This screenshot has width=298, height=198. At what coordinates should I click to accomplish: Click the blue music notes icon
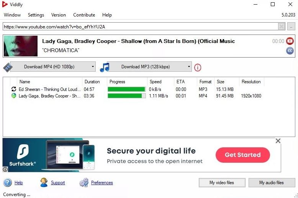click(105, 67)
